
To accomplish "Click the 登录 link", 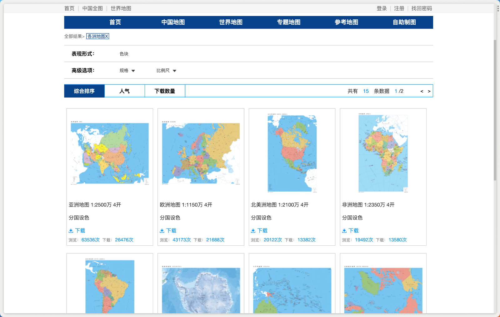I will [x=381, y=8].
